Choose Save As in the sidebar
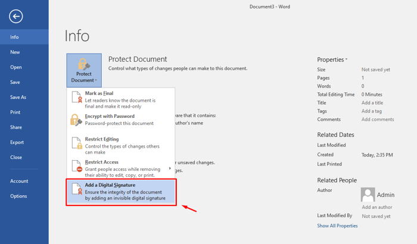 tap(24, 97)
